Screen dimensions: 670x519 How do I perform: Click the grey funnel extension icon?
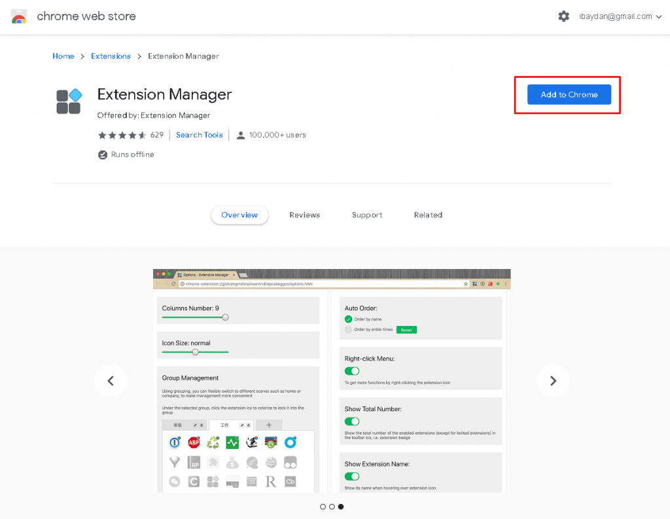(175, 462)
